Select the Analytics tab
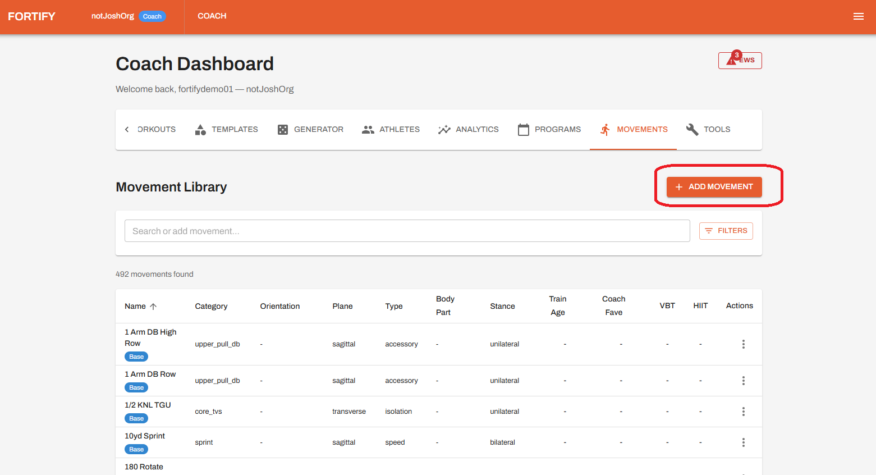876x475 pixels. 468,130
